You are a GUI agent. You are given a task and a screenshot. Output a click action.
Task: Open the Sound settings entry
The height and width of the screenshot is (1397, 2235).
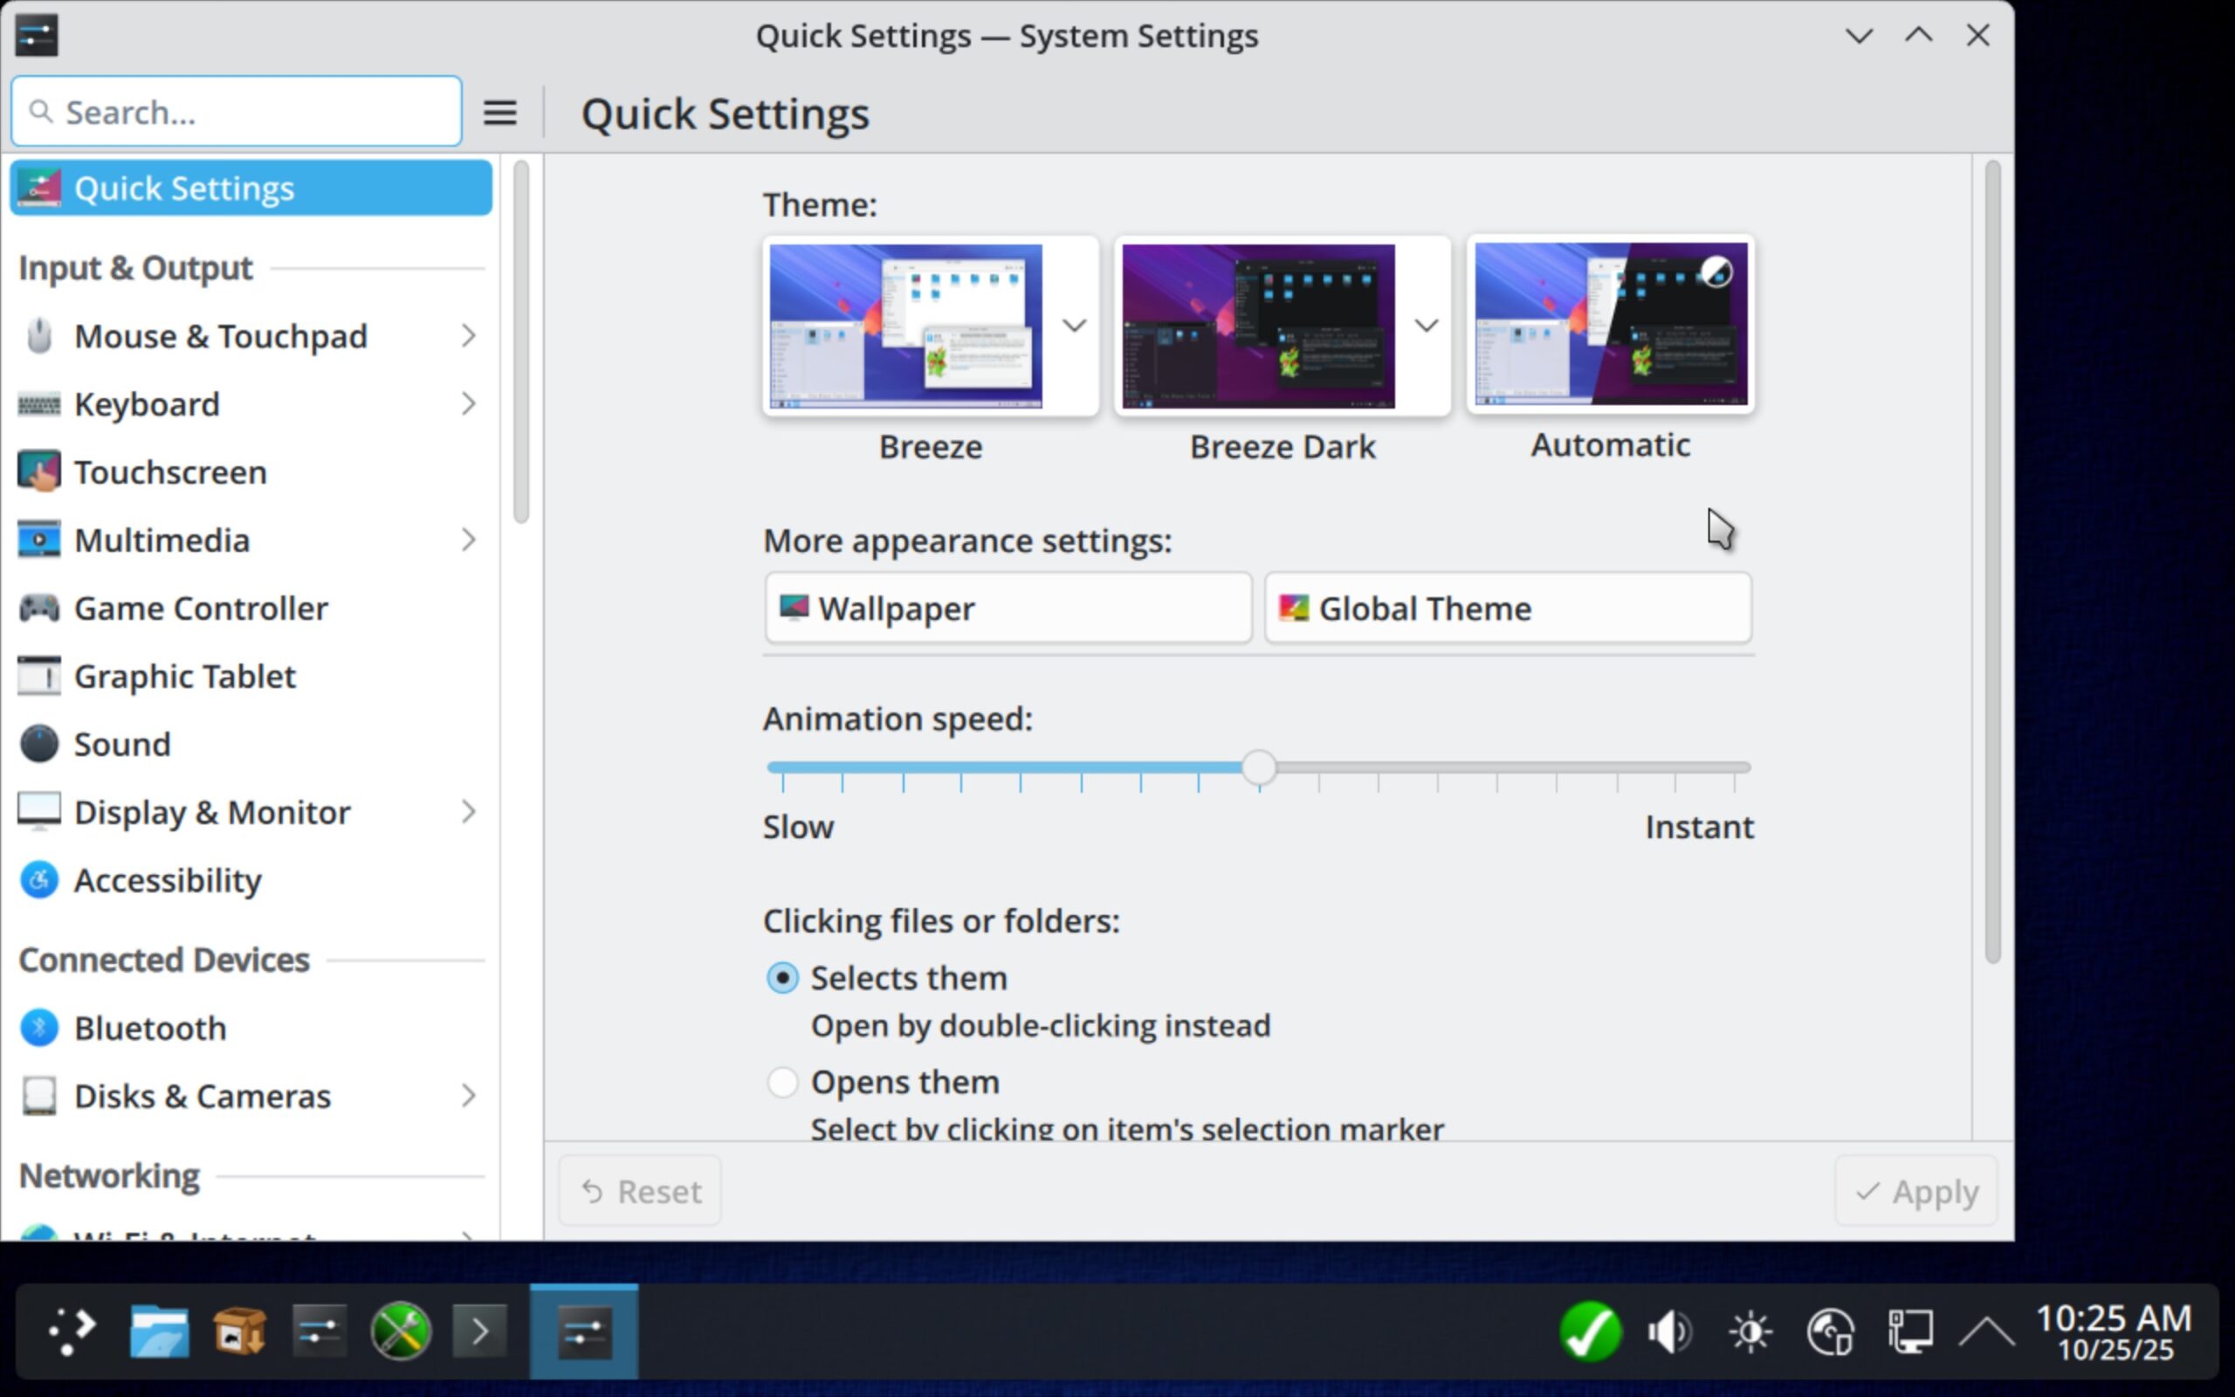click(x=122, y=744)
